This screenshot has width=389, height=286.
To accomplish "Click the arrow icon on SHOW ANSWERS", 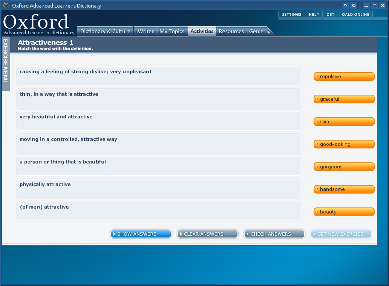I will tap(114, 234).
